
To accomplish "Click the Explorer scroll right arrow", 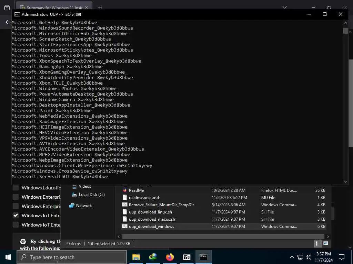I will point(328,236).
